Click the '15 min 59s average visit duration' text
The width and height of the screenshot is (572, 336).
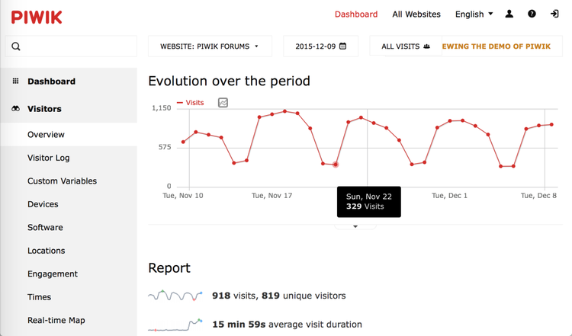click(287, 325)
